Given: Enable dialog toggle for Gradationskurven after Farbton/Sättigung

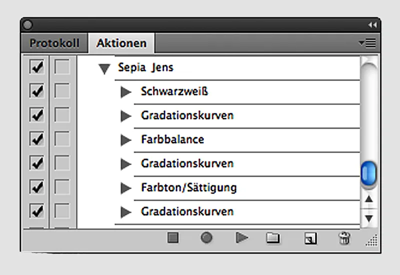Looking at the screenshot, I should (x=62, y=210).
